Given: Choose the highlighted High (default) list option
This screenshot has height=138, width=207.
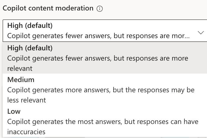Looking at the screenshot, I should tap(105, 58).
